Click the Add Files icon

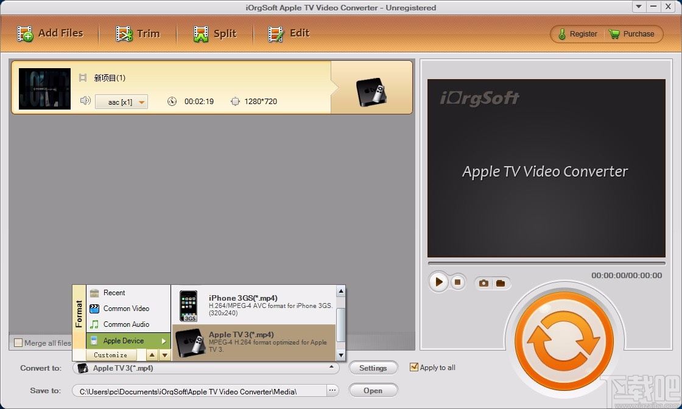click(24, 33)
